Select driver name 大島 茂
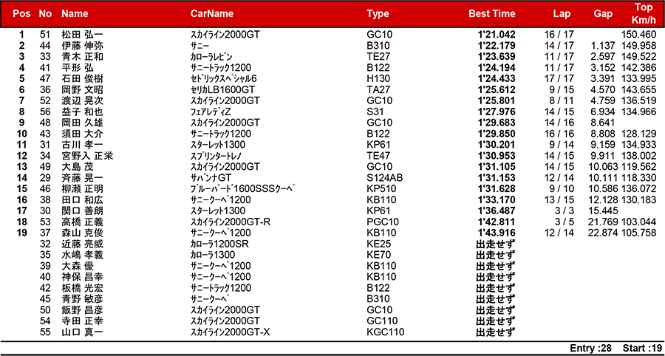This screenshot has width=665, height=356. click(x=78, y=167)
